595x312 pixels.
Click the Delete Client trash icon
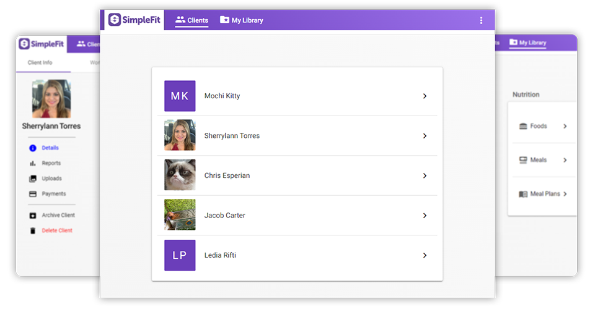[x=33, y=230]
